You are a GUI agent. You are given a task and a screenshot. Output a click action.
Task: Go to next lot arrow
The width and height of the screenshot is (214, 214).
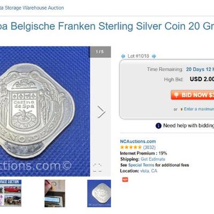click(154, 56)
